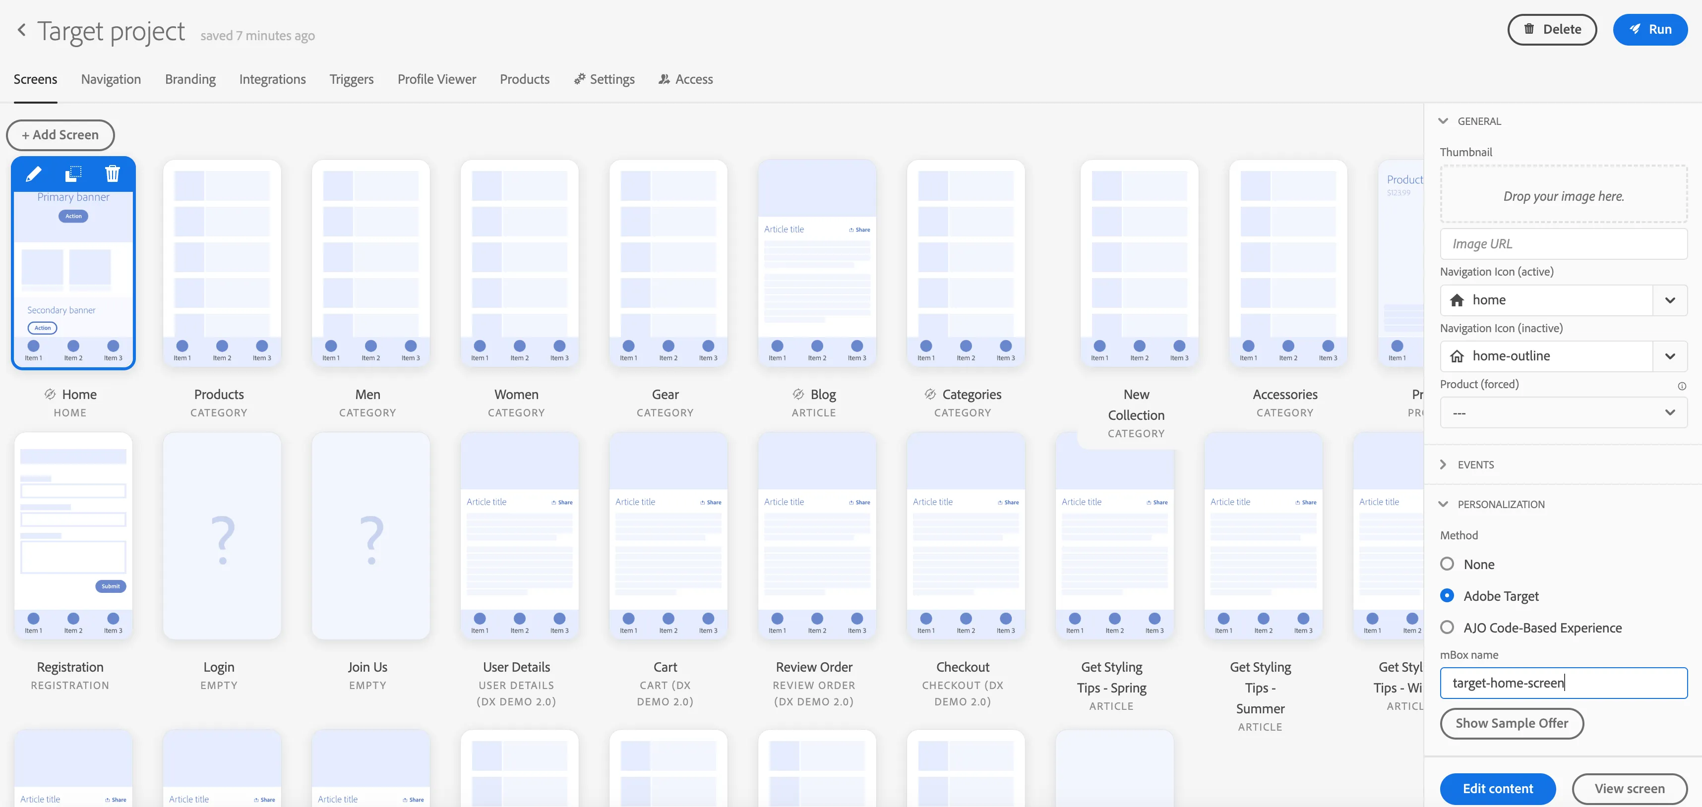Image resolution: width=1702 pixels, height=807 pixels.
Task: Click the personalization icon next to Categories label
Action: (x=930, y=394)
